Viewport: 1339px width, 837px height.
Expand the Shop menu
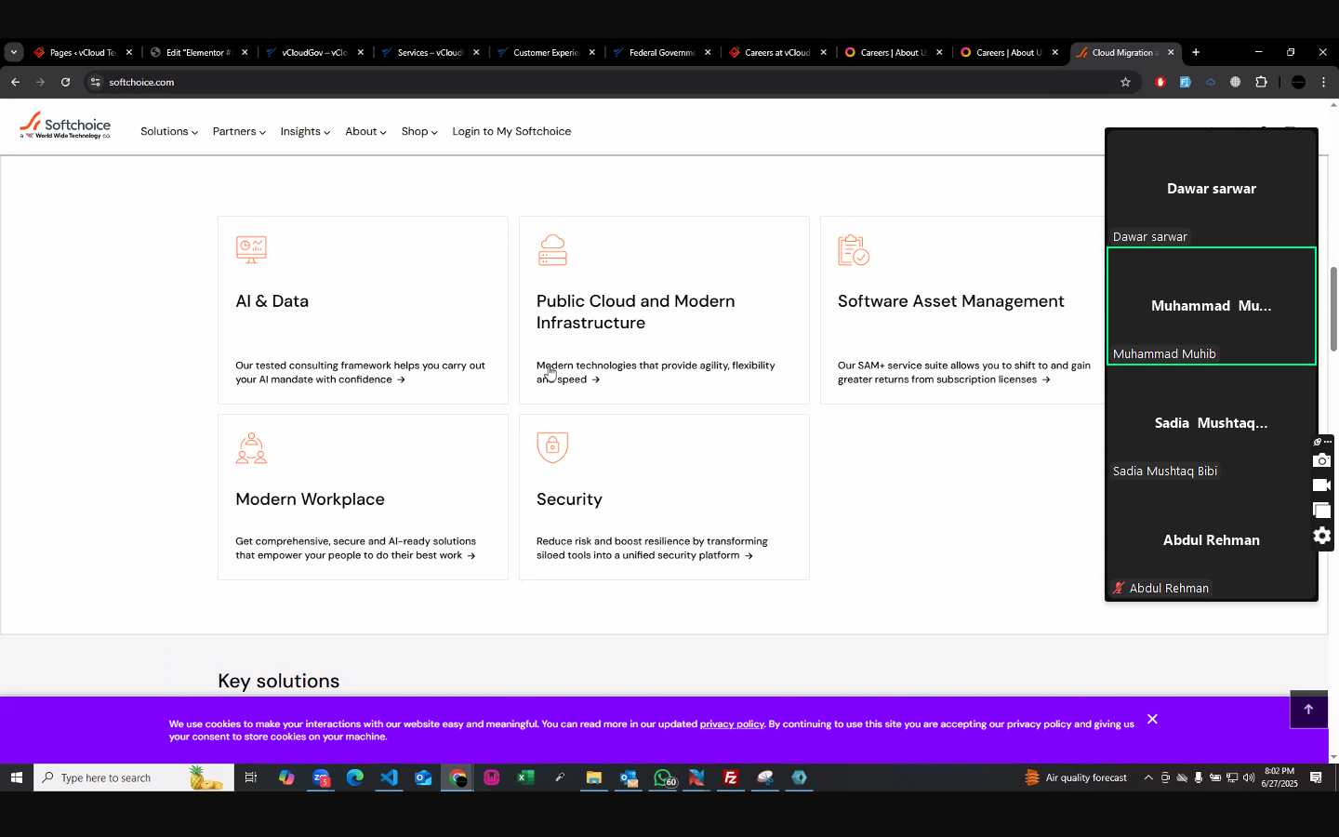[x=419, y=131]
